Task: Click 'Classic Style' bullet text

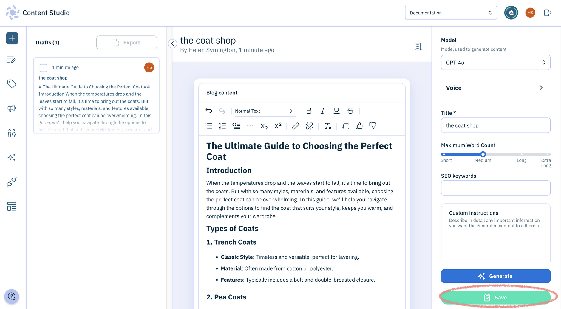Action: [237, 257]
